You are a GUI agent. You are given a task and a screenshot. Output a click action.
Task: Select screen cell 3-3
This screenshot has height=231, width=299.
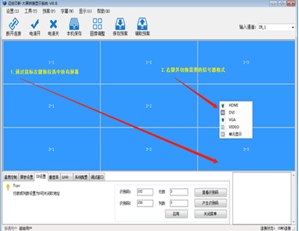pos(246,149)
